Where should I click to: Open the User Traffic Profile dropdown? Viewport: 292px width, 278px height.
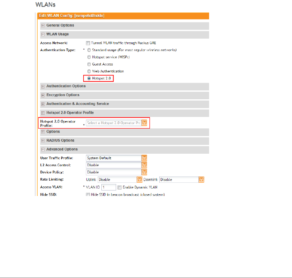coord(144,158)
